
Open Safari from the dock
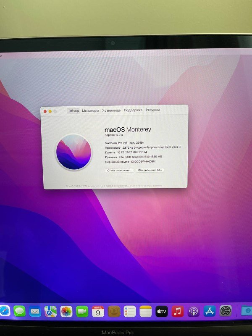4,310
